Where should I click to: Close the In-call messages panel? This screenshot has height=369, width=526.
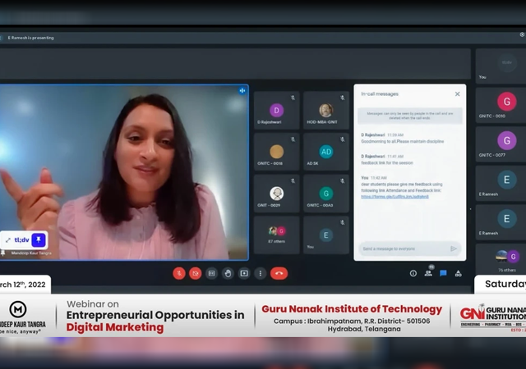point(457,94)
